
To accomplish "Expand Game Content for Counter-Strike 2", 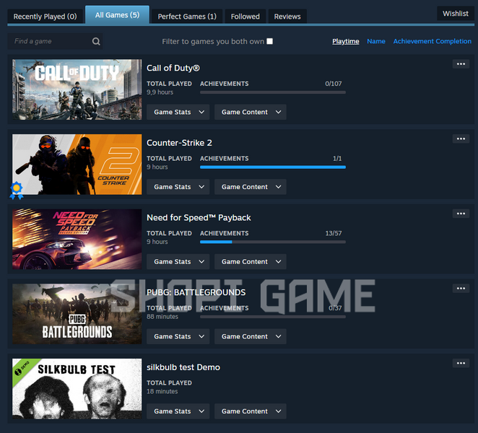I will [x=251, y=187].
